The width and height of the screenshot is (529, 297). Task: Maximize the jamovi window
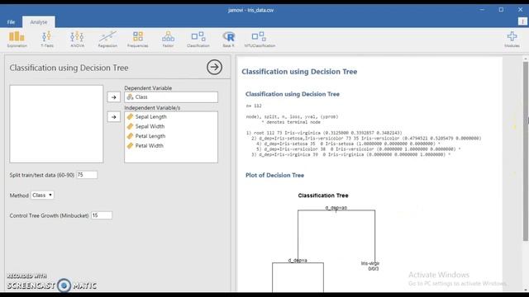point(501,10)
